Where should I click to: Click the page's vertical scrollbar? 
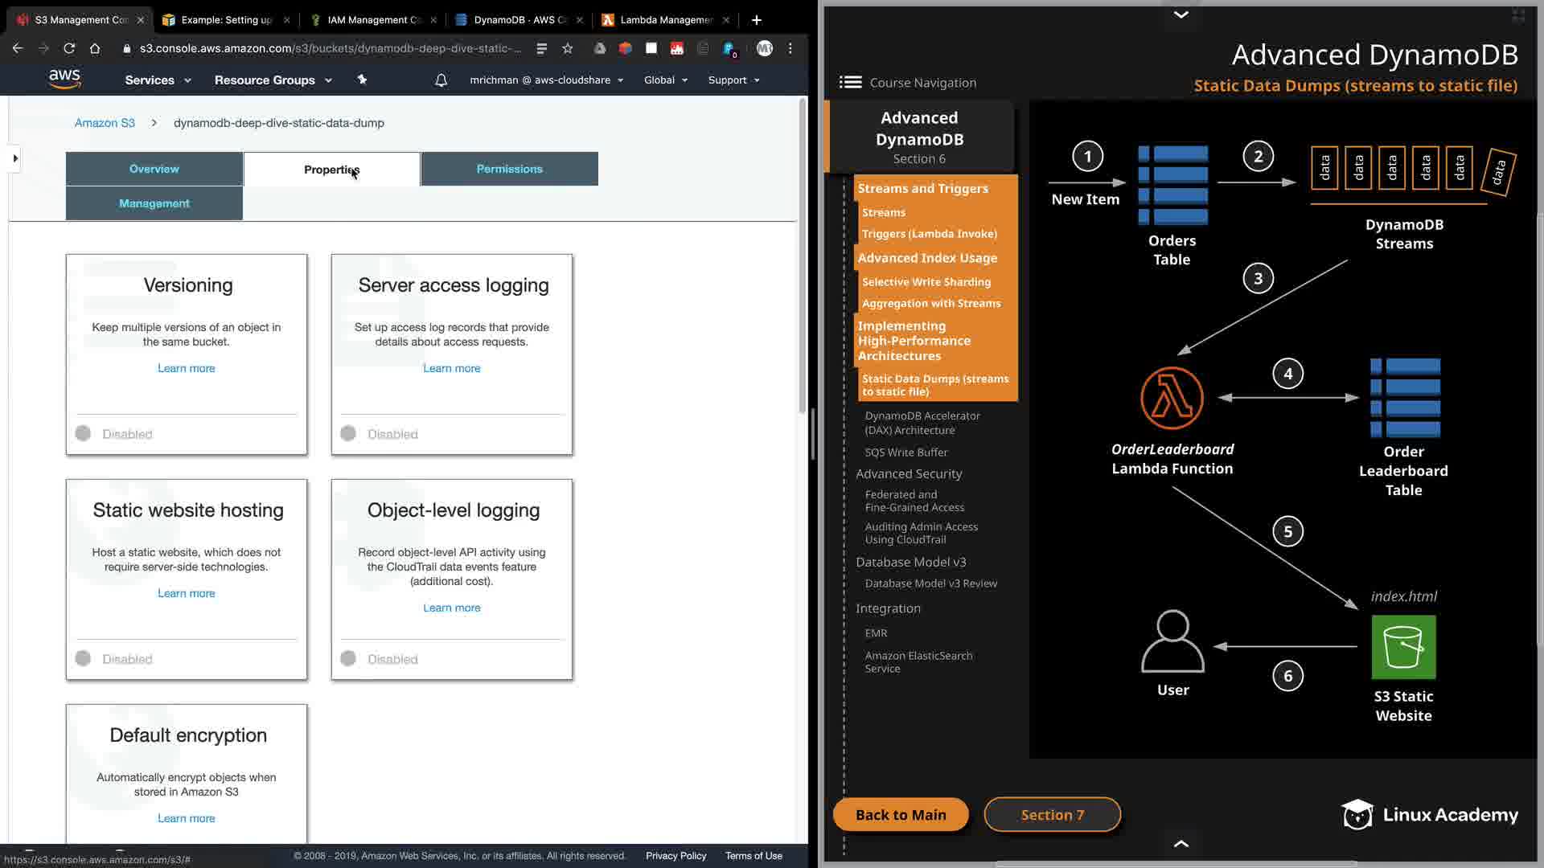tap(802, 257)
